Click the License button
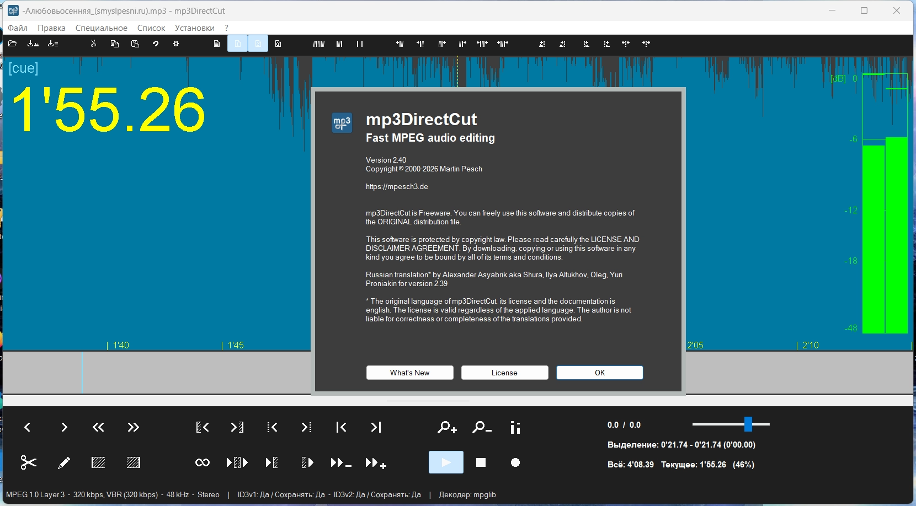This screenshot has width=916, height=506. (x=505, y=373)
